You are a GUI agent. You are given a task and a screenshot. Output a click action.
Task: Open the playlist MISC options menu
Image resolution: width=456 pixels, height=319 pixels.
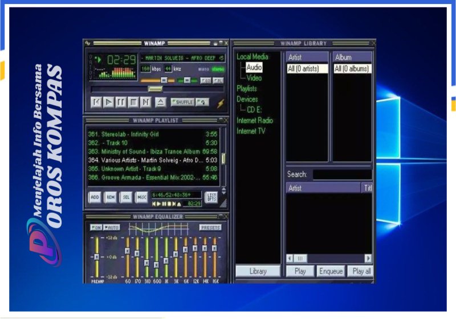coord(141,197)
